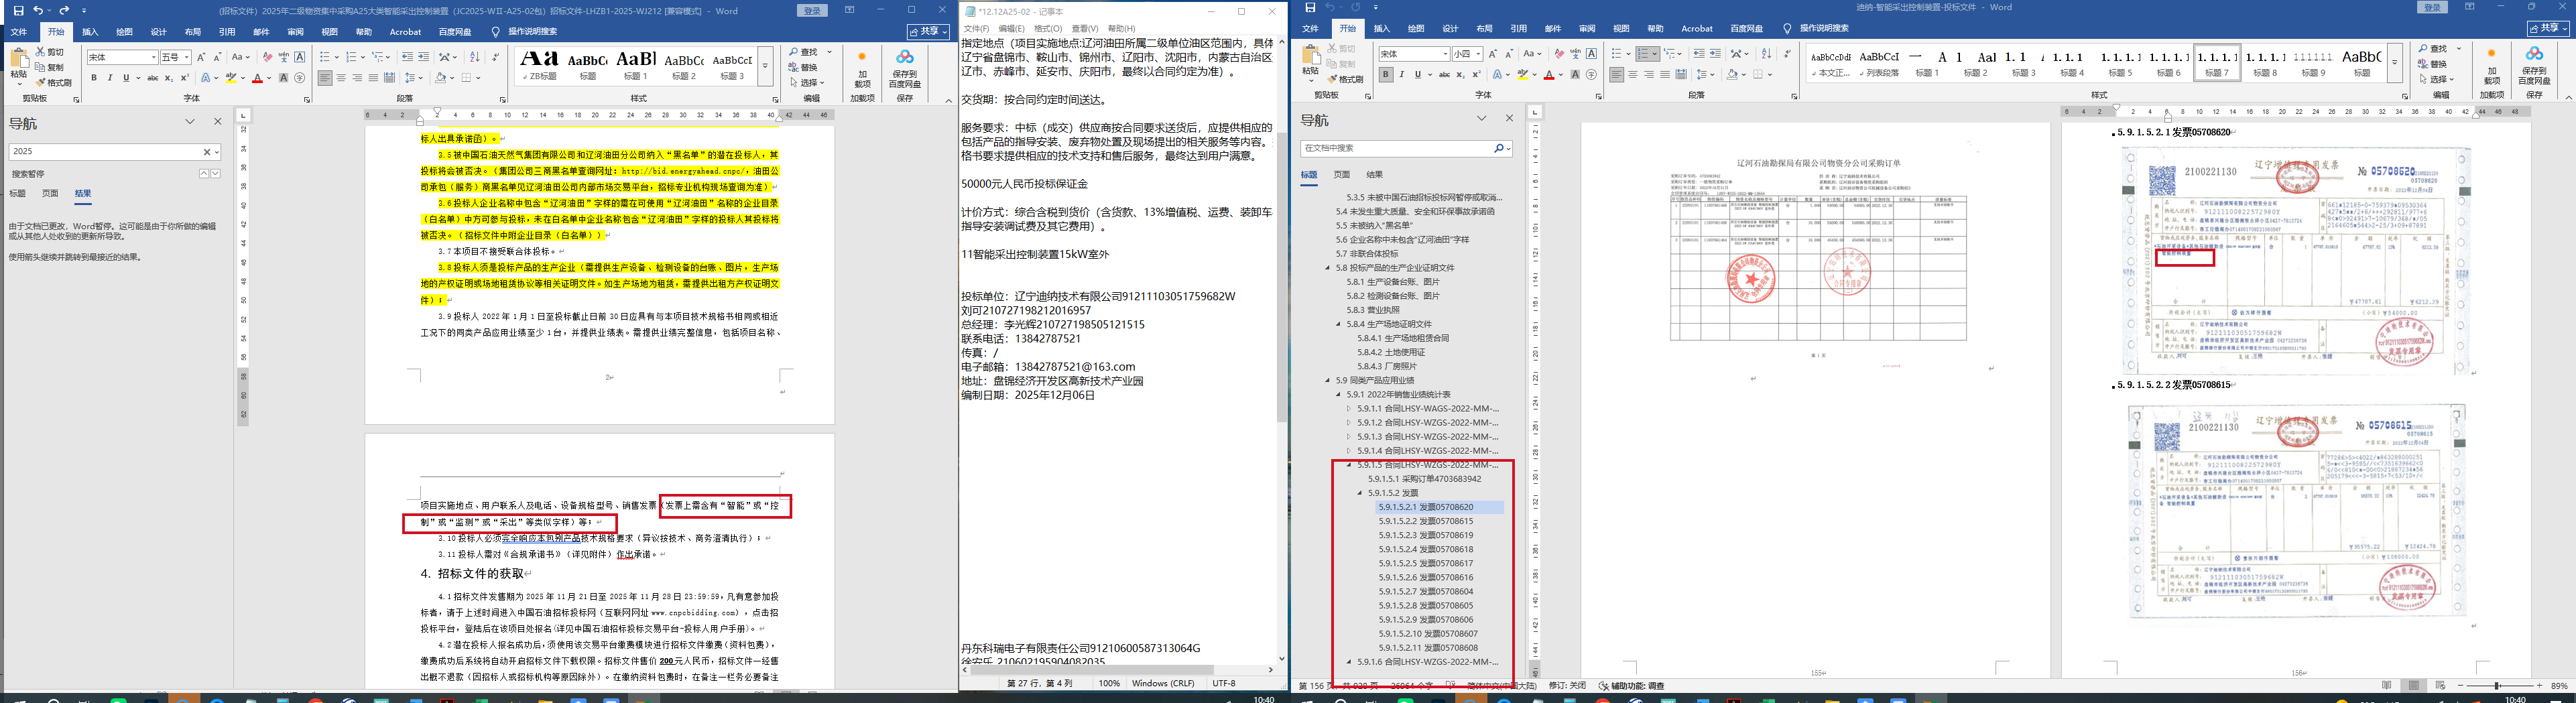
Task: Grow font size in 招标文件 Word
Action: 201,57
